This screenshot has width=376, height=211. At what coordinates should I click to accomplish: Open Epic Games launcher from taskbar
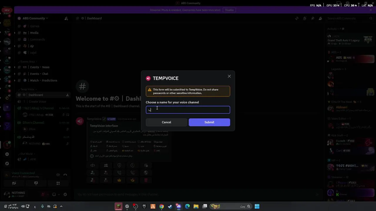pos(144,206)
